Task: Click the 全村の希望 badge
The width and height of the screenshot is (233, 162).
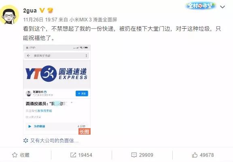Action: (200, 6)
